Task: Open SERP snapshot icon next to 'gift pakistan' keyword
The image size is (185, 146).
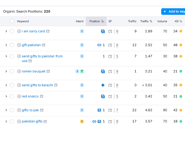Action: 44,45
